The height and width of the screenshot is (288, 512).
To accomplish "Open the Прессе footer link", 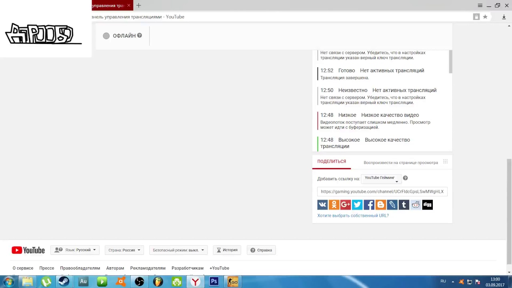I will [x=47, y=268].
